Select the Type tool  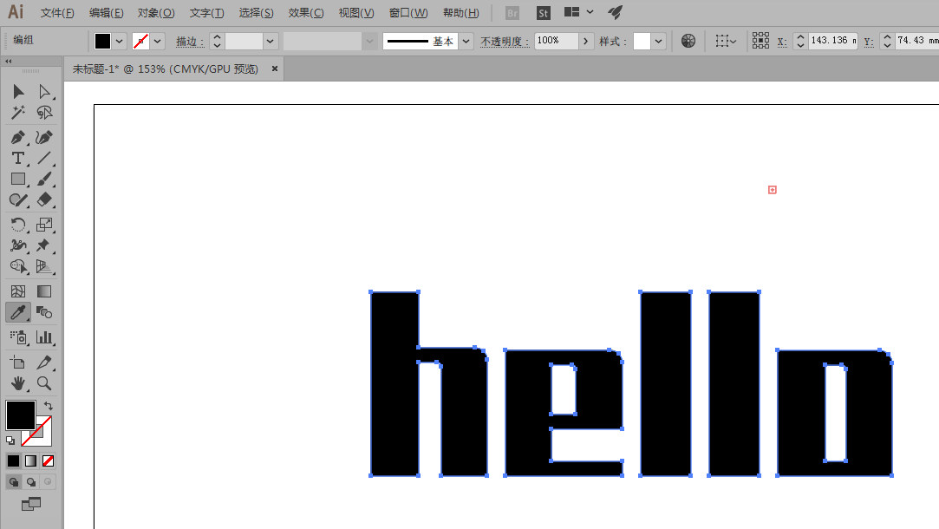[x=18, y=158]
